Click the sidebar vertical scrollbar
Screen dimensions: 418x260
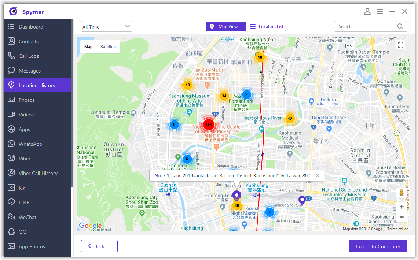(x=72, y=103)
